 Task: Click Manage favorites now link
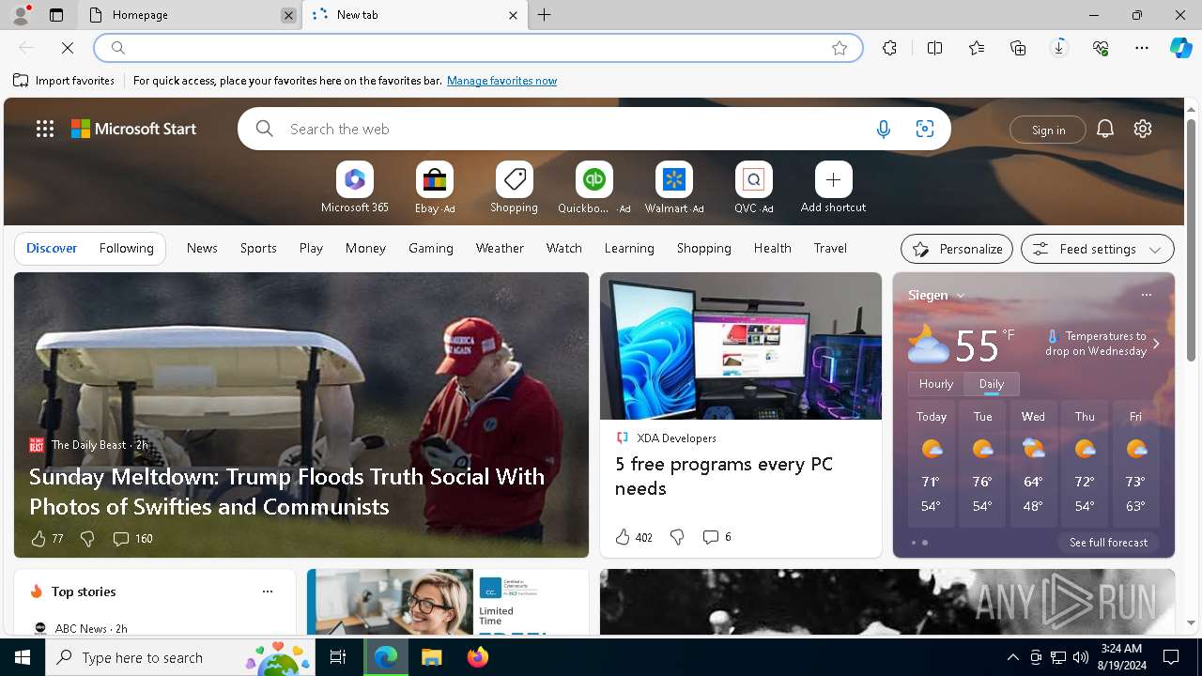click(x=501, y=81)
